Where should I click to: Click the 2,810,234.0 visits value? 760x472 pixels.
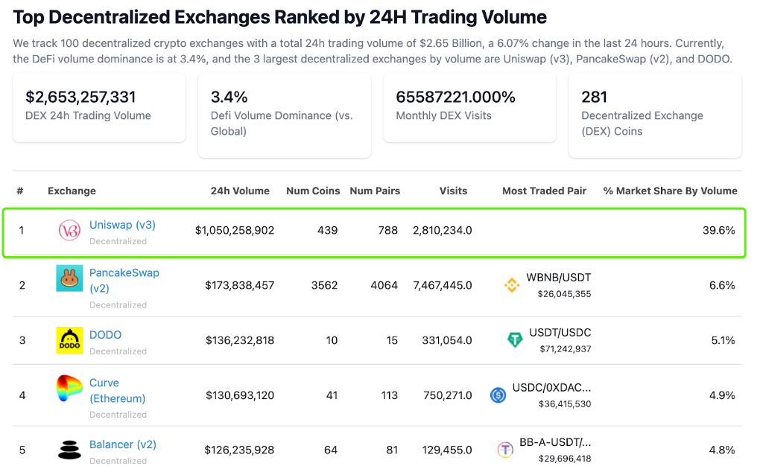pos(443,231)
